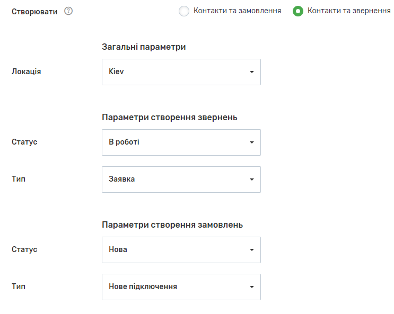Click the arrow icon in the Заявка dropdown
The height and width of the screenshot is (314, 394).
pos(252,180)
